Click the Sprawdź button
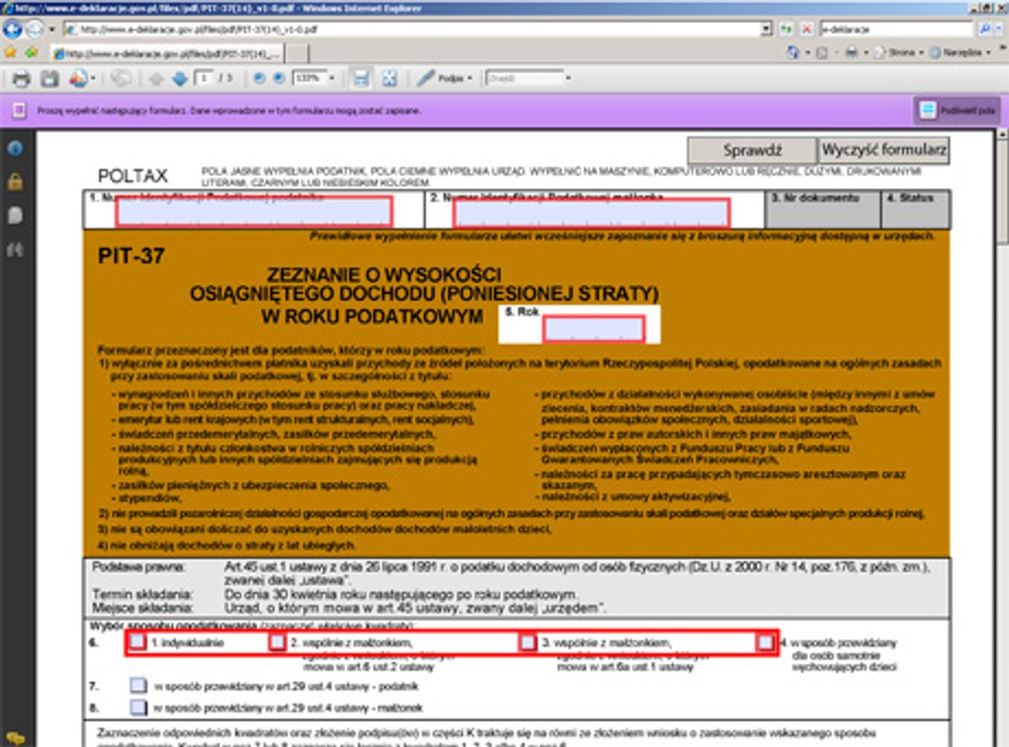The height and width of the screenshot is (747, 1009). coord(753,150)
